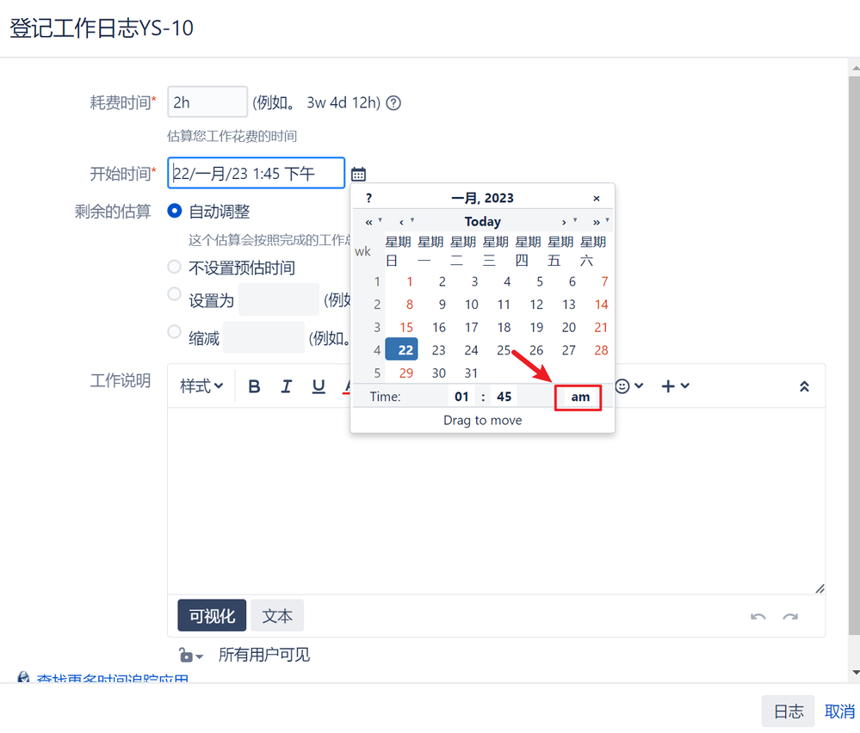860x733 pixels.
Task: Open the emoji picker dropdown
Action: (629, 386)
